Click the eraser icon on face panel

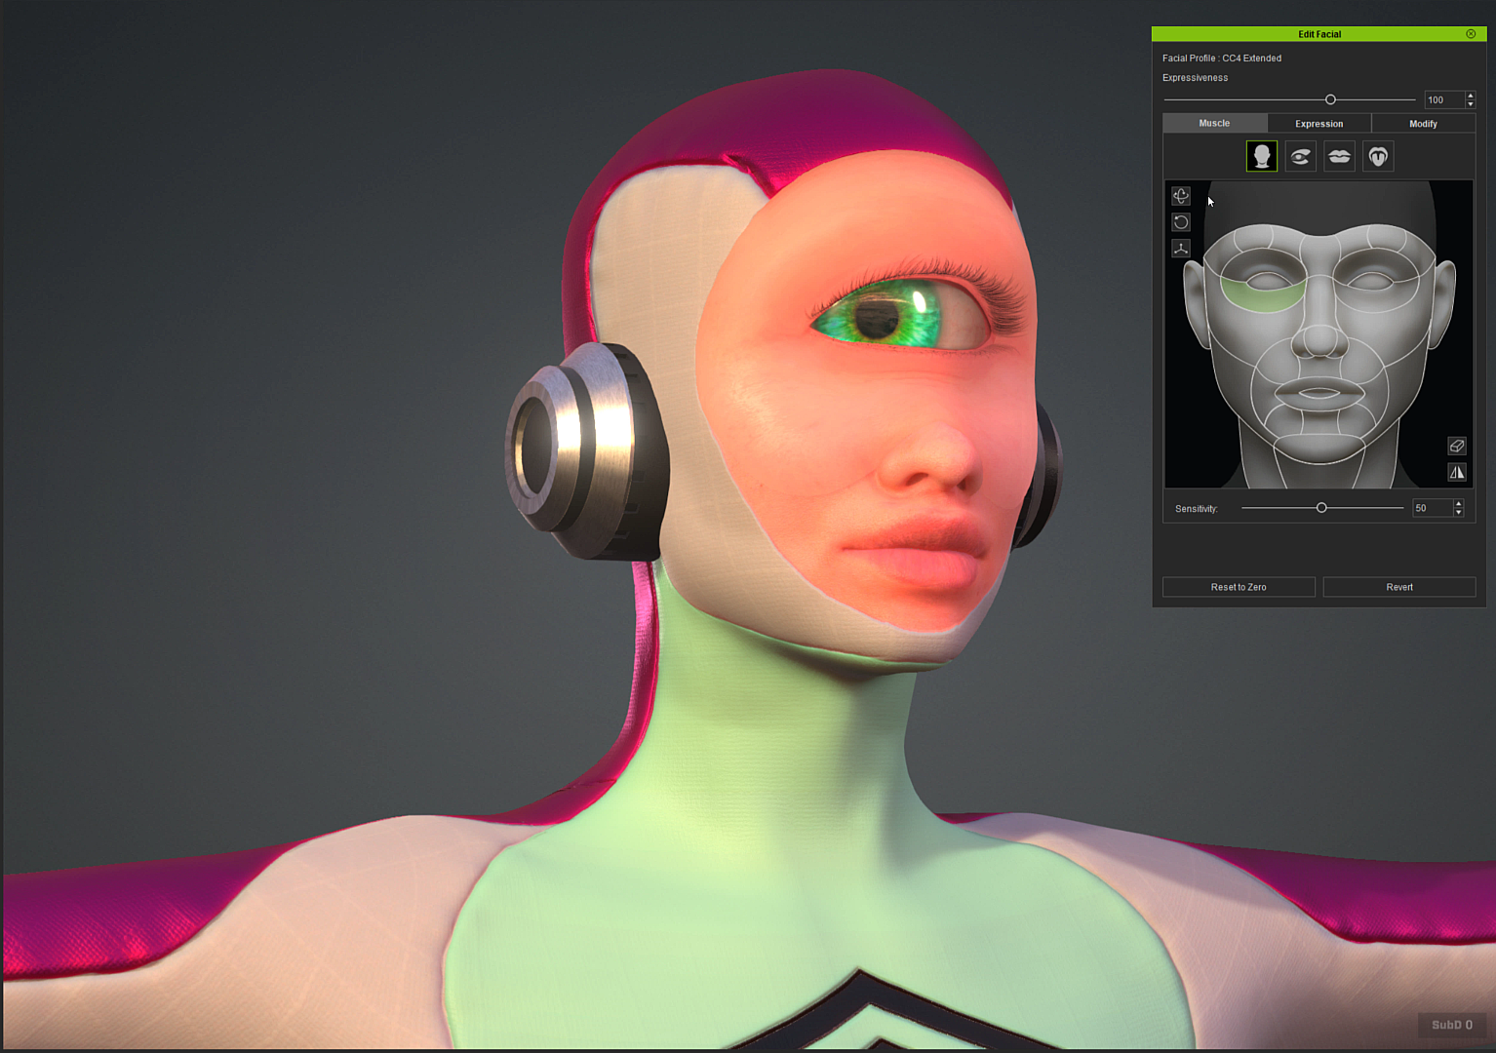(x=1457, y=446)
